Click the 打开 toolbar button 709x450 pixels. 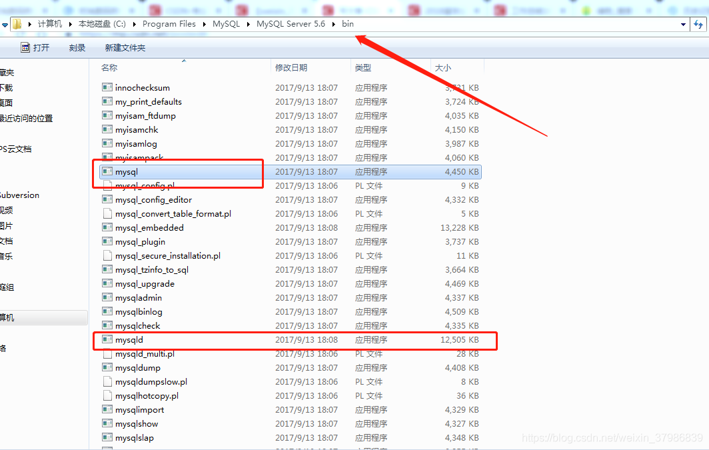coord(35,47)
